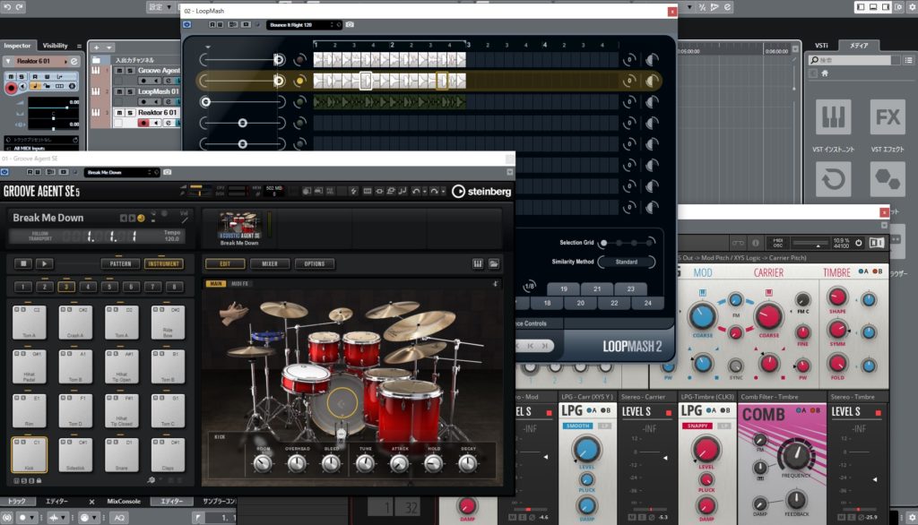Open the loops tile with circular arrow
The height and width of the screenshot is (525, 918).
click(833, 179)
